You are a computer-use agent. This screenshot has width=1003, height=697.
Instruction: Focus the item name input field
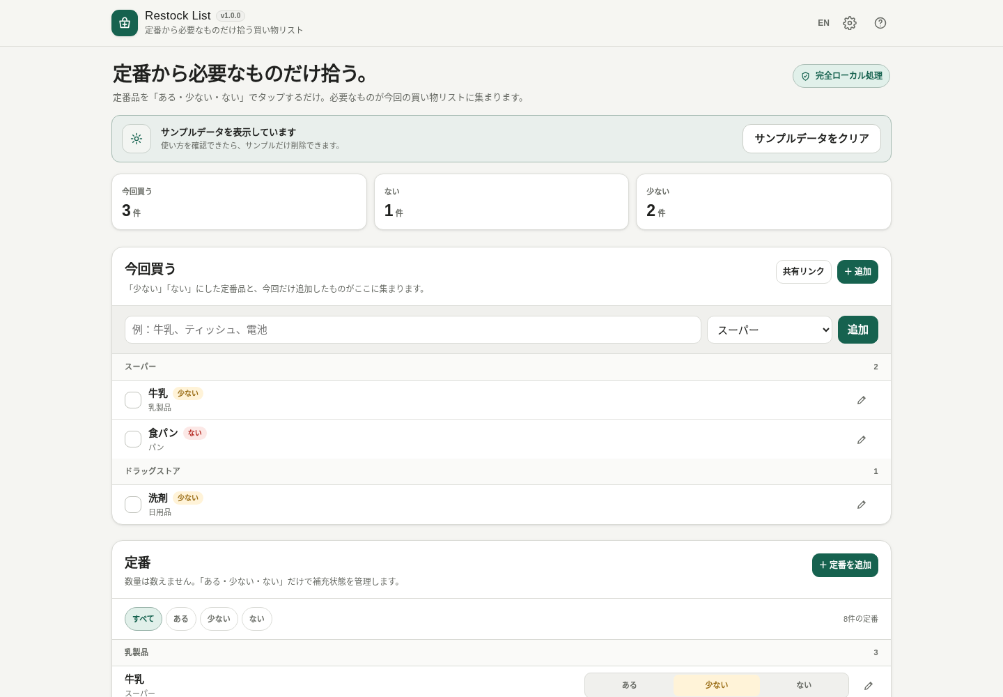(413, 330)
